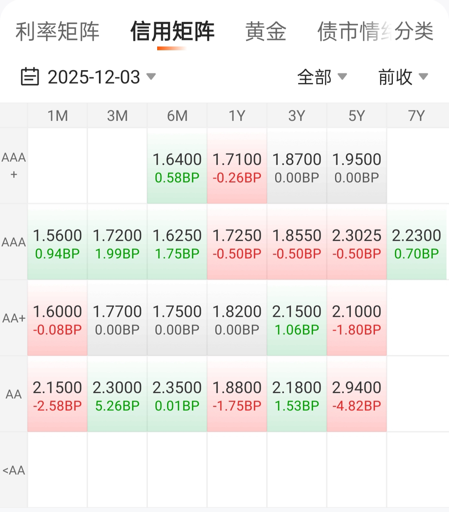Open the 分类 category button

point(414,32)
